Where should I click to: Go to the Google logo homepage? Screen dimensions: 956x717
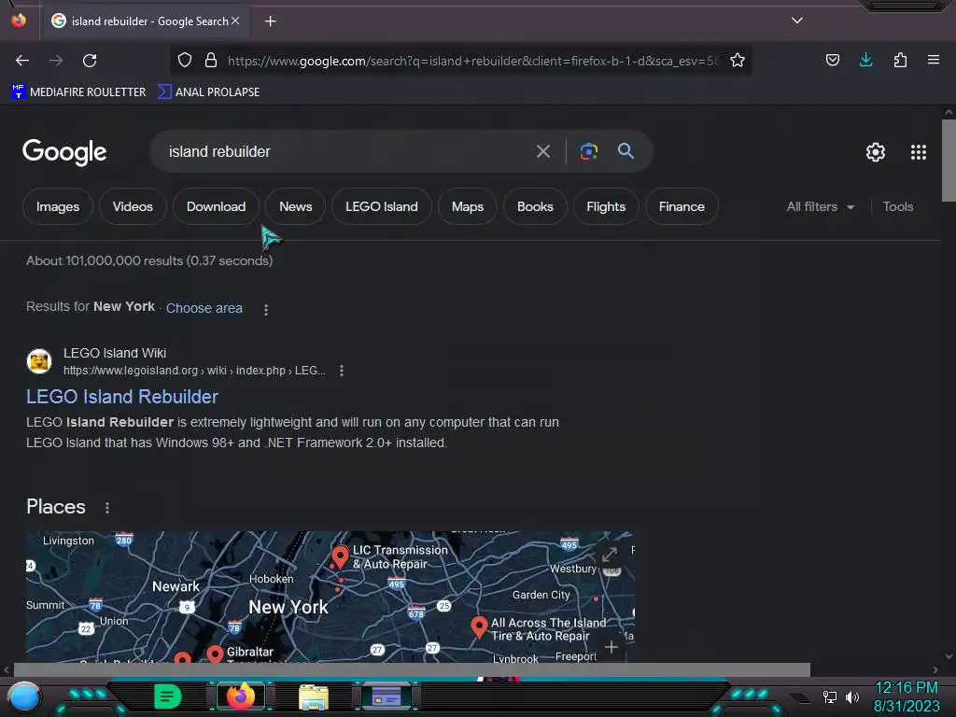[x=64, y=152]
